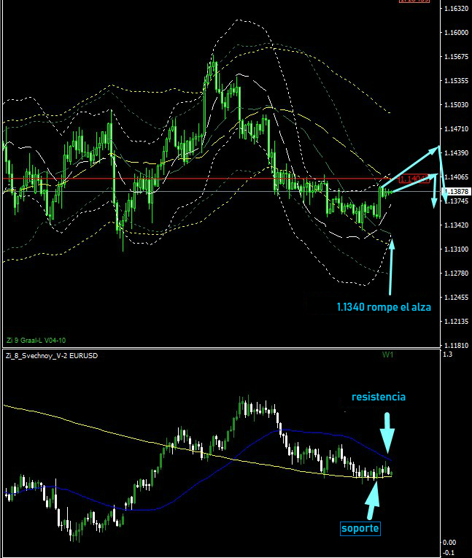
Task: Click the arrow pointing down below resistencia
Action: coord(387,432)
